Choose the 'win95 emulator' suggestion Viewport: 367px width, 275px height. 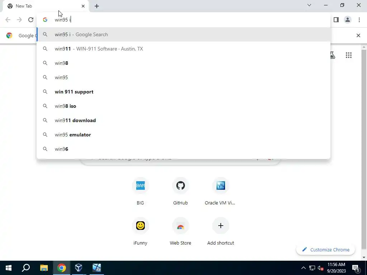click(x=183, y=135)
